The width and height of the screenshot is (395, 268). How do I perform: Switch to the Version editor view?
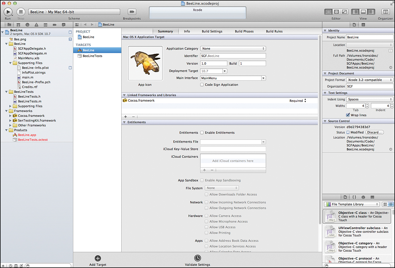(x=344, y=12)
